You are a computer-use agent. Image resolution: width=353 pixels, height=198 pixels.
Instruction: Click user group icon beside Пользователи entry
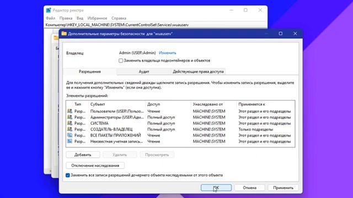(70, 111)
